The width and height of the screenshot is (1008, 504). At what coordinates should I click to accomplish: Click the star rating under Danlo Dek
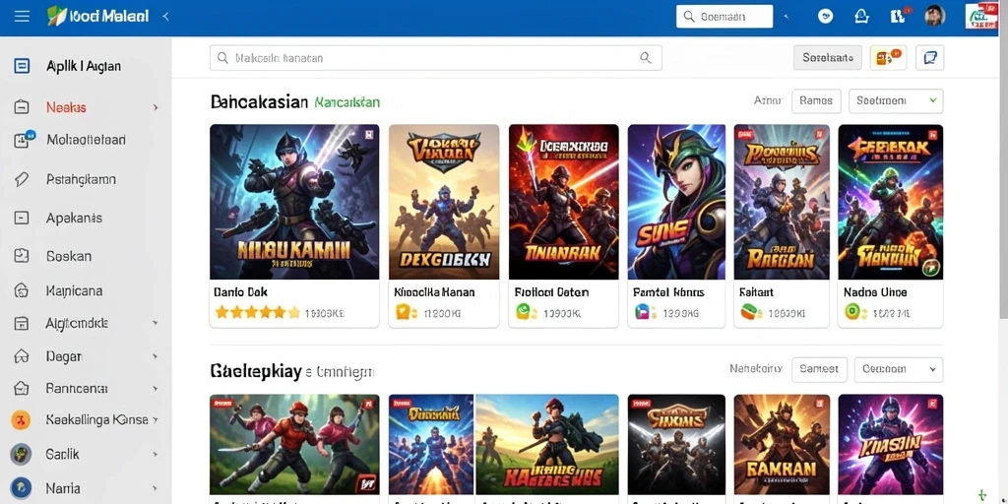pos(257,313)
